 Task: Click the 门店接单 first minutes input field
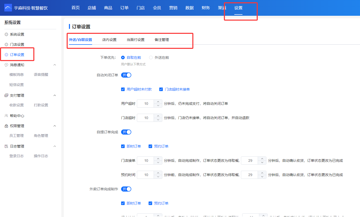pos(146,161)
